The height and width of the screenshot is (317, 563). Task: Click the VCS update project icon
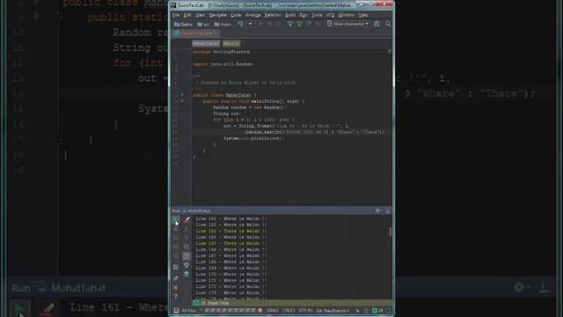click(x=289, y=24)
